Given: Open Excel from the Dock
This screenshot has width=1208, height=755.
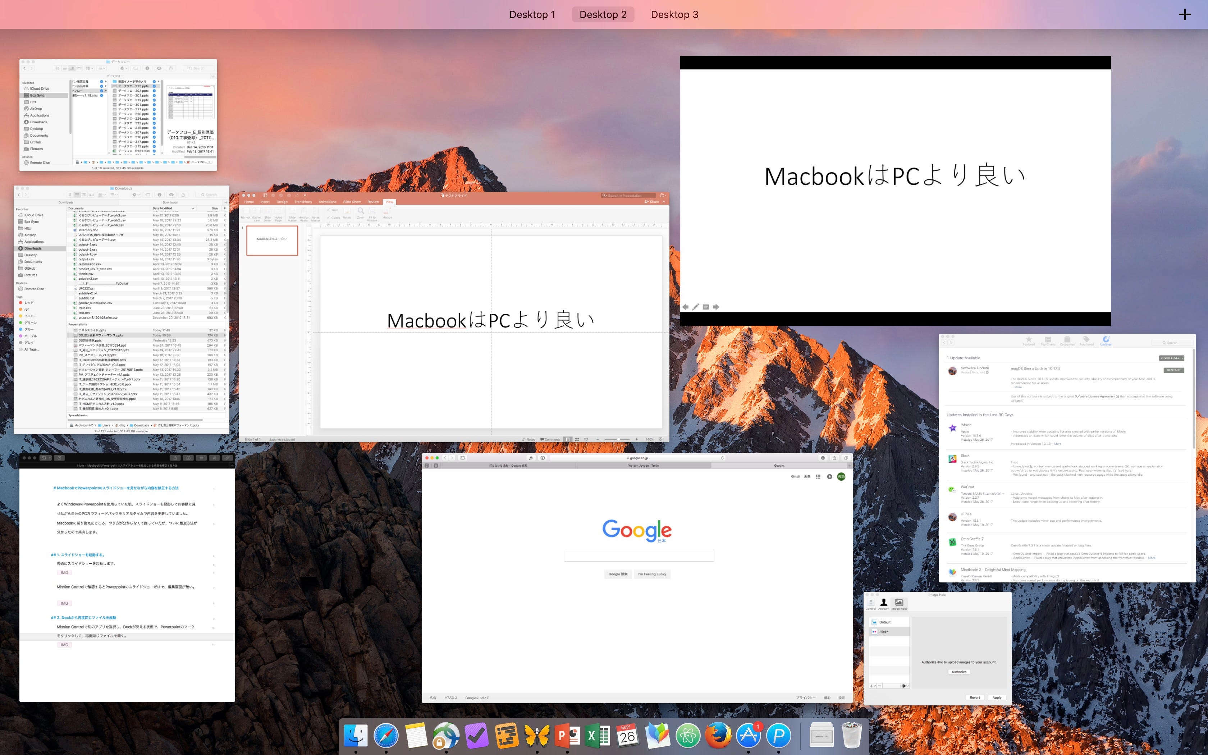Looking at the screenshot, I should point(598,735).
